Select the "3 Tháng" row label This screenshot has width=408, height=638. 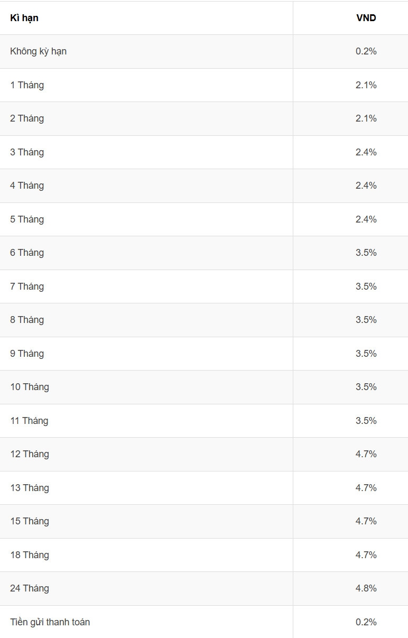pyautogui.click(x=27, y=152)
